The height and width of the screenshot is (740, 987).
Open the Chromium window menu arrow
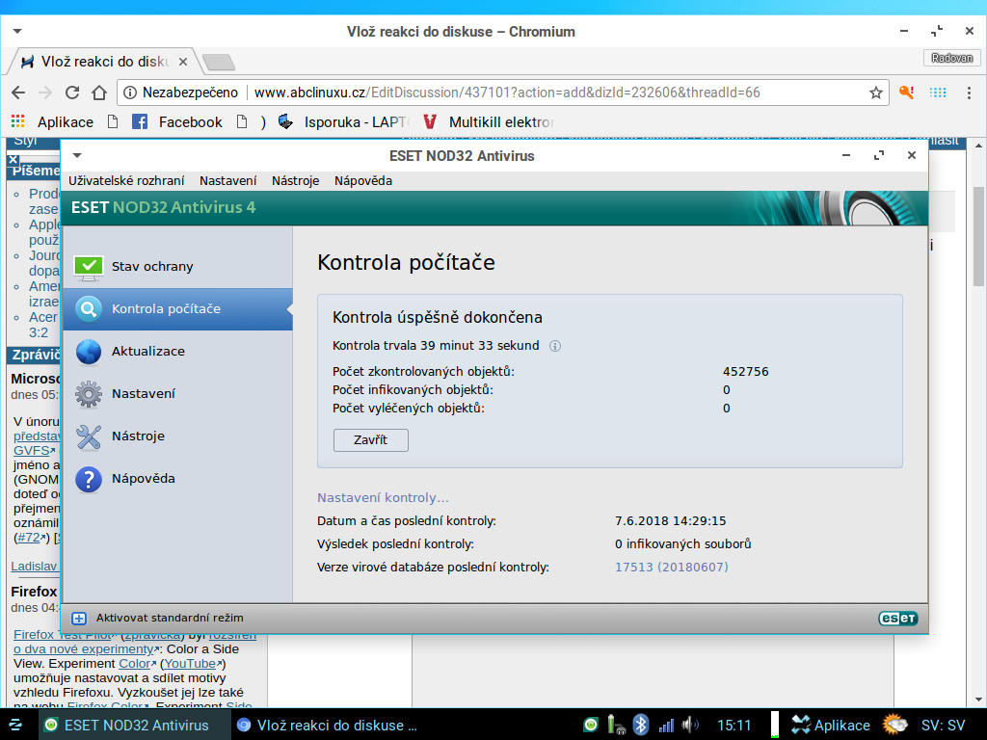(x=17, y=31)
